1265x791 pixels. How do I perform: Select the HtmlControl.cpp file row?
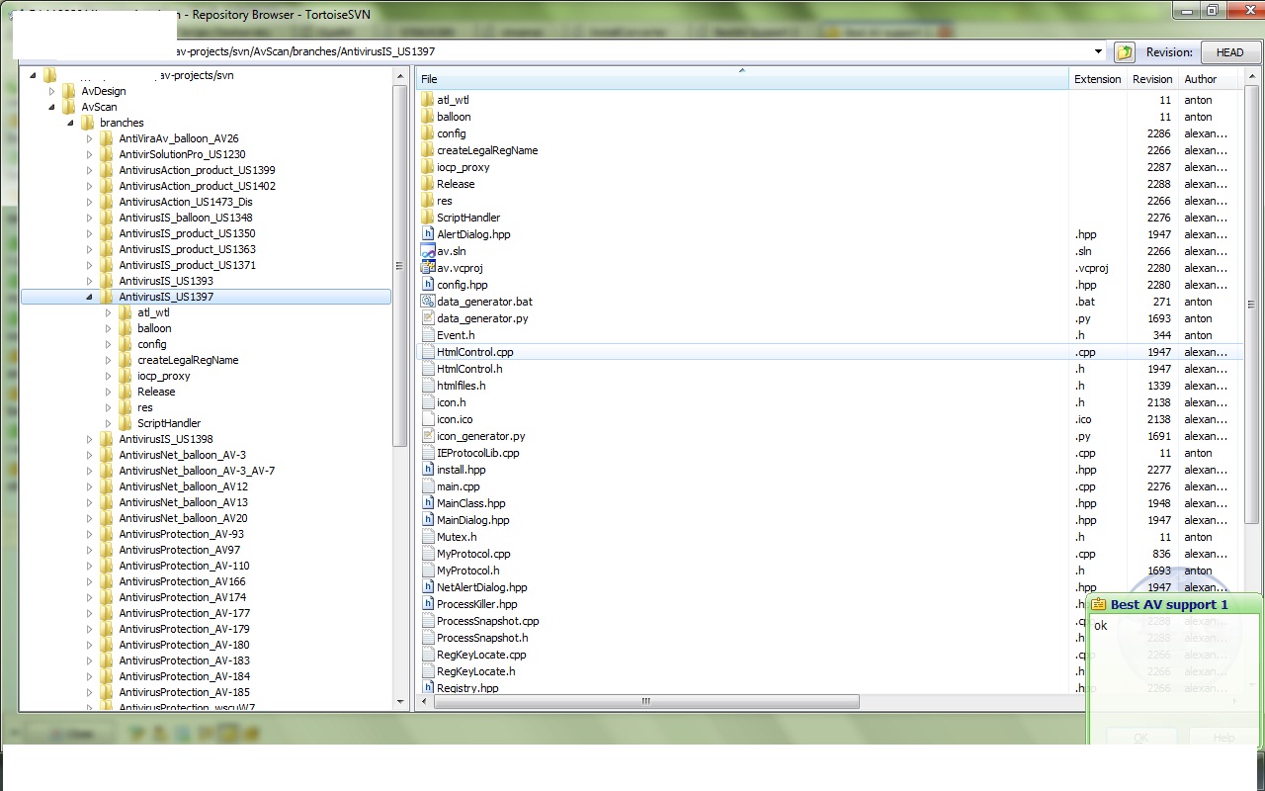pos(830,352)
